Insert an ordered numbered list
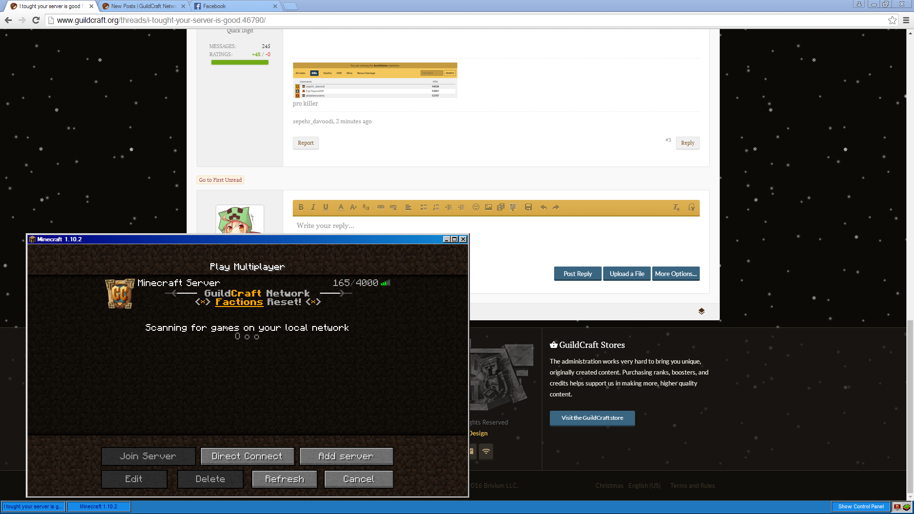914x514 pixels. 436,207
